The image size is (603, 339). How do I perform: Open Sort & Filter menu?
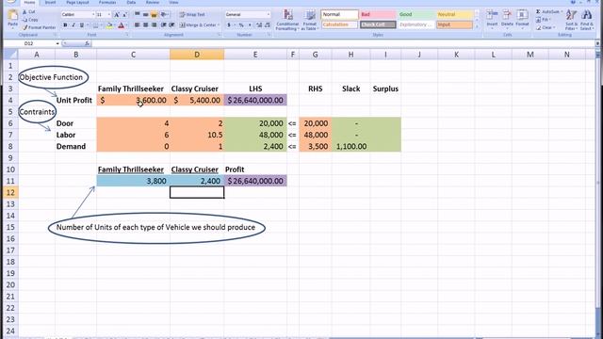pos(571,19)
